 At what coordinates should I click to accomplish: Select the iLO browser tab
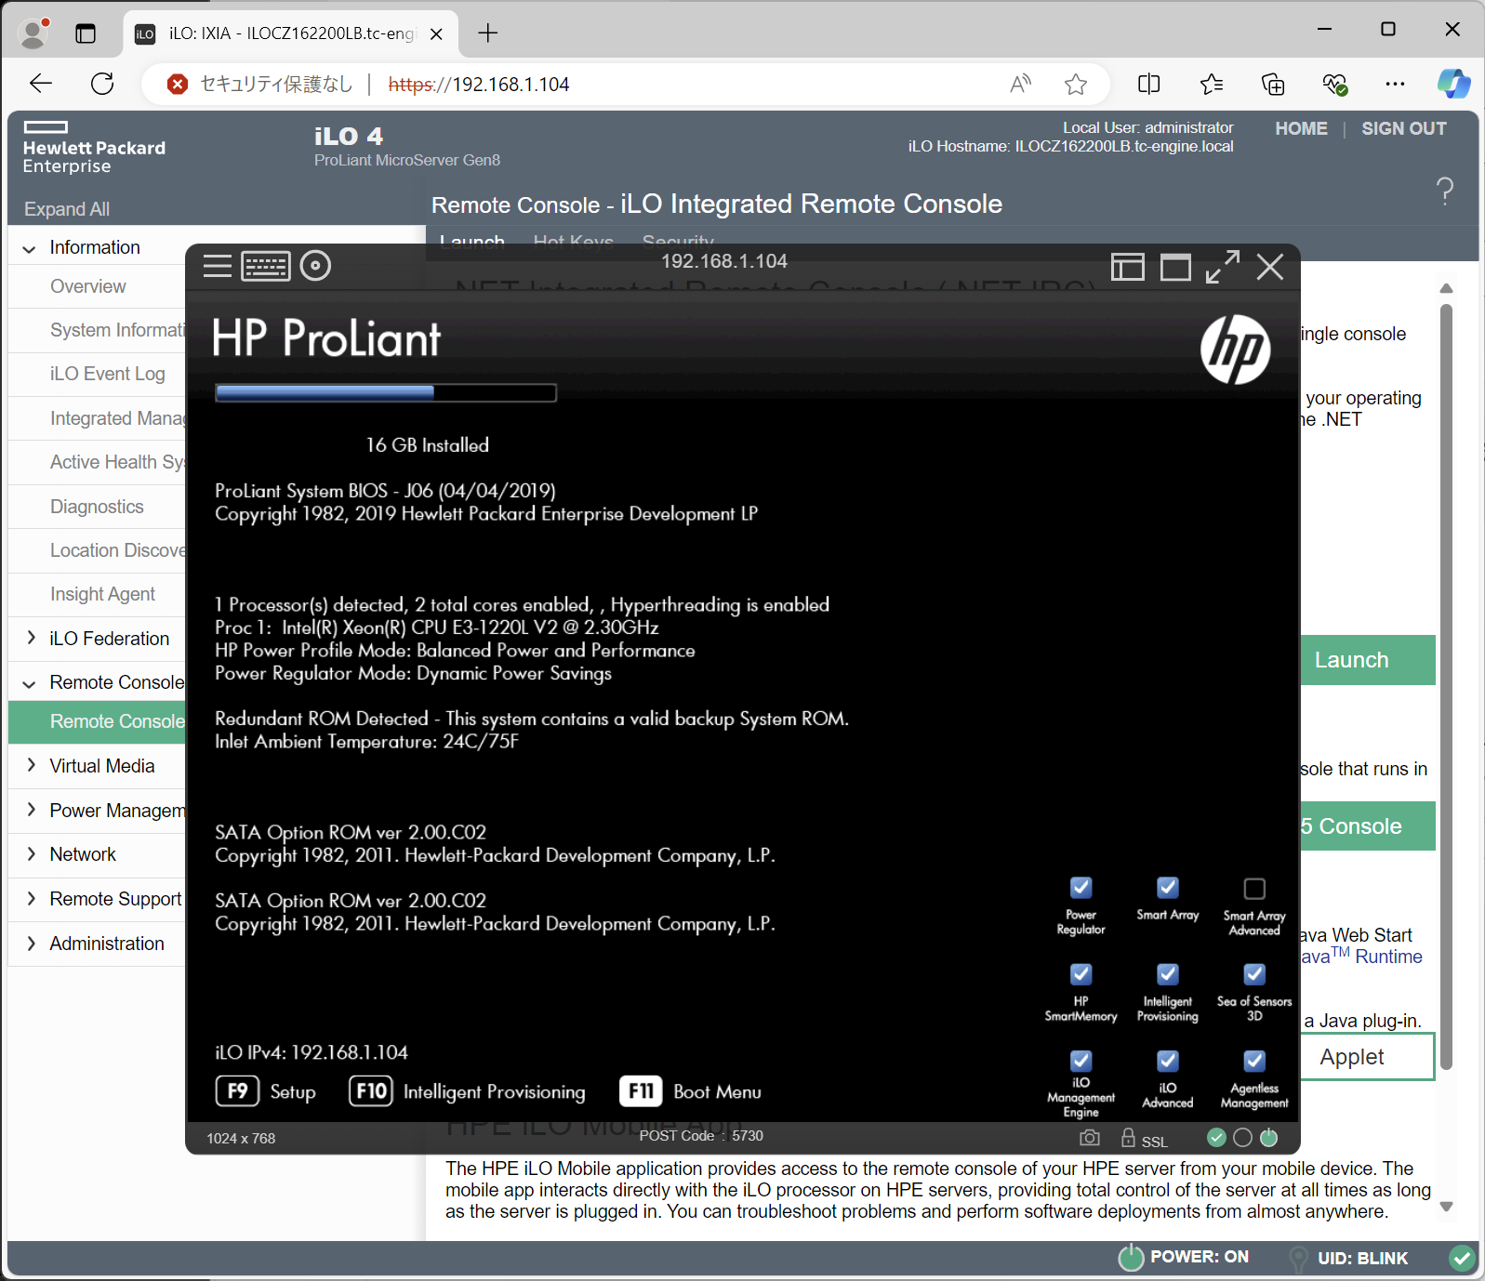pos(290,34)
